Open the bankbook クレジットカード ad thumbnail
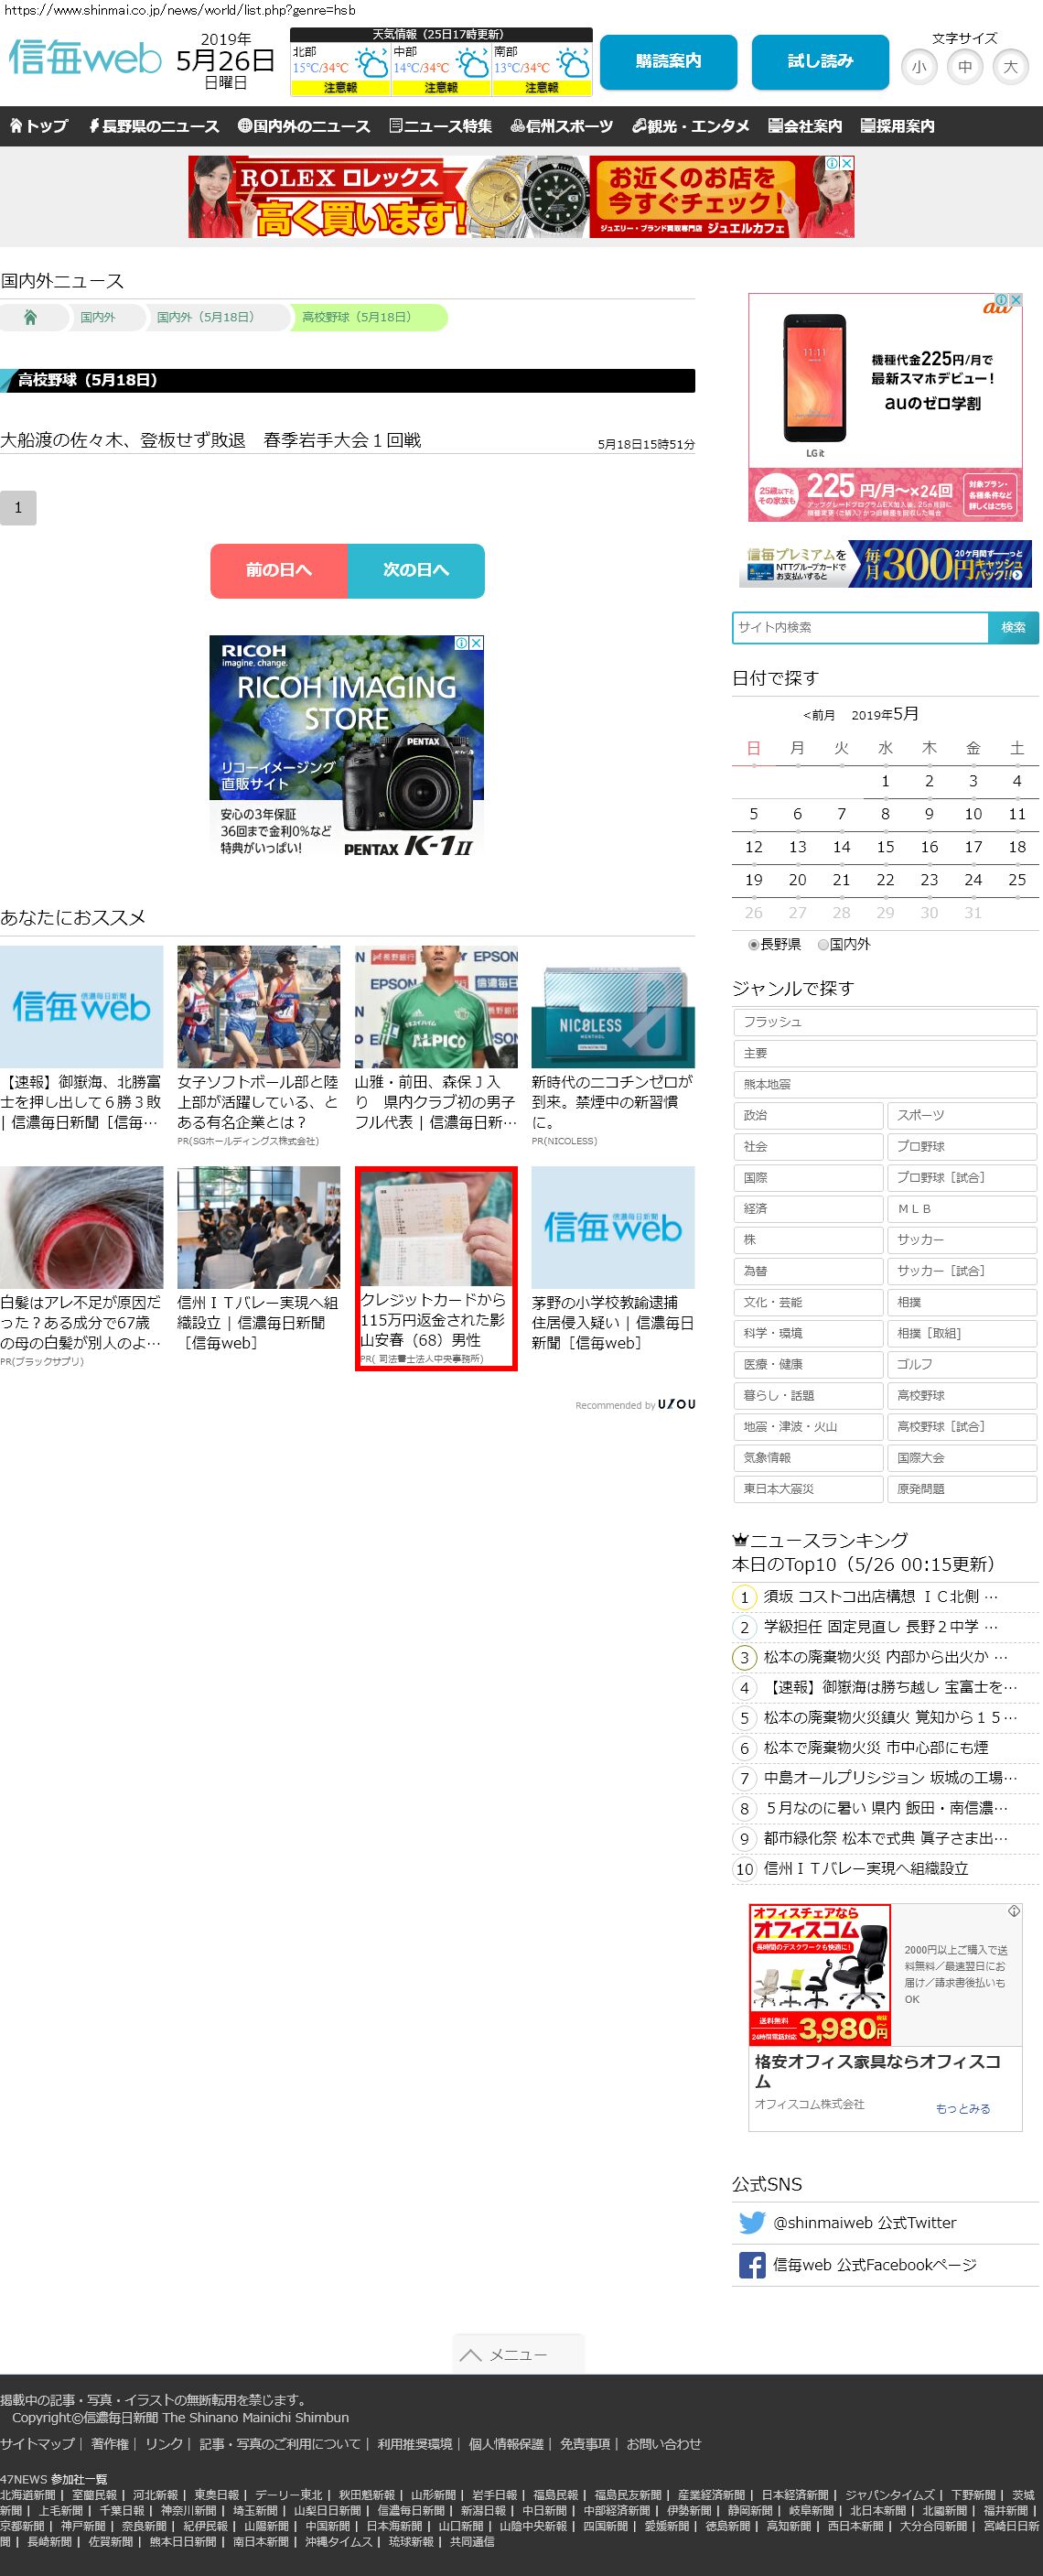Viewport: 1043px width, 2576px height. pos(435,1228)
